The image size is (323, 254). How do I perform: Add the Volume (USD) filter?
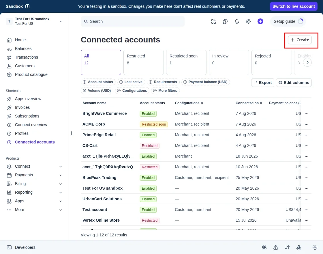97,91
